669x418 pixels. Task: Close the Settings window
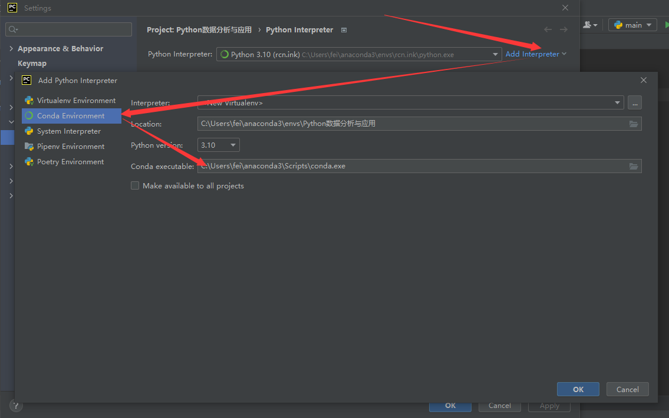[x=565, y=8]
